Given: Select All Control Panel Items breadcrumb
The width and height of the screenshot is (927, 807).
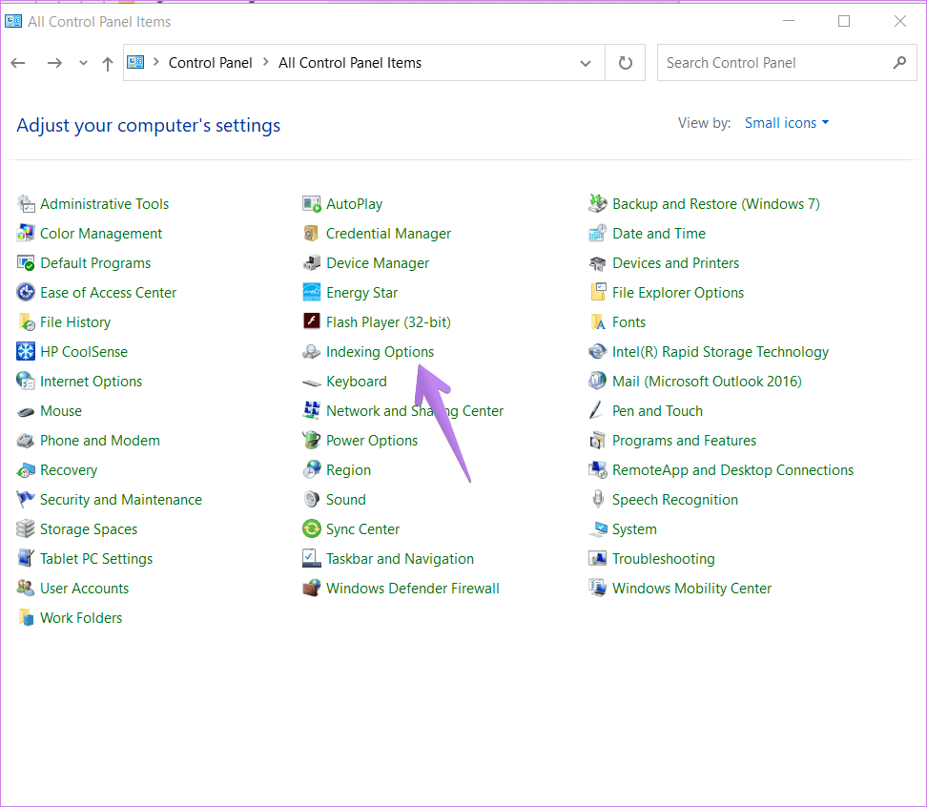Looking at the screenshot, I should 350,63.
